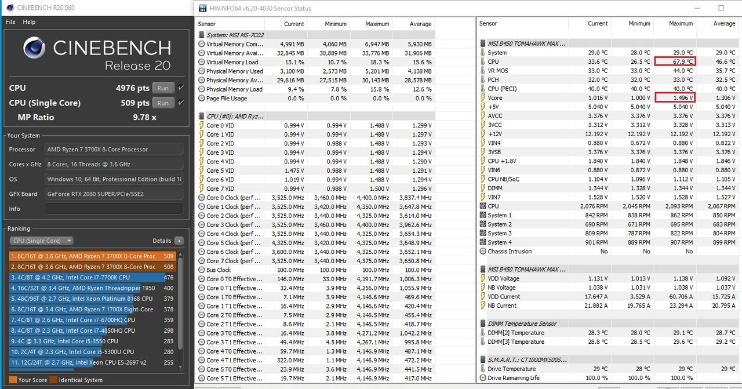
Task: Click the S.M.A.R.T.: CT1000MX500 group icon
Action: 483,360
